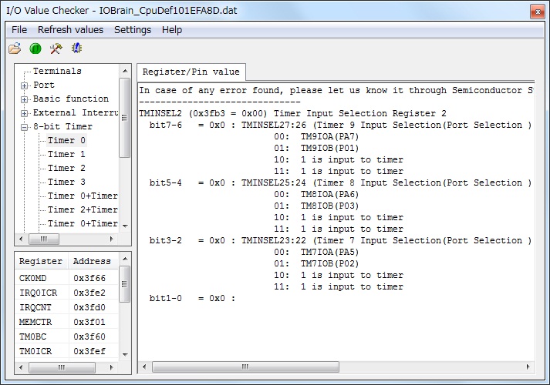Expand the External Interrupt node

click(25, 113)
